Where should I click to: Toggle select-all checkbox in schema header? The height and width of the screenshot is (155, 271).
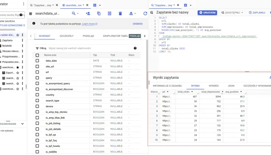(x=37, y=55)
